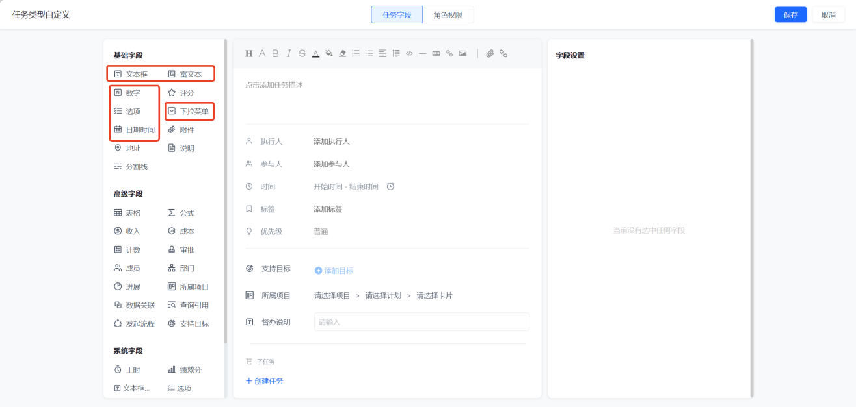Open the paint bucket background color tool
Viewport: 856px width, 407px height.
[329, 54]
